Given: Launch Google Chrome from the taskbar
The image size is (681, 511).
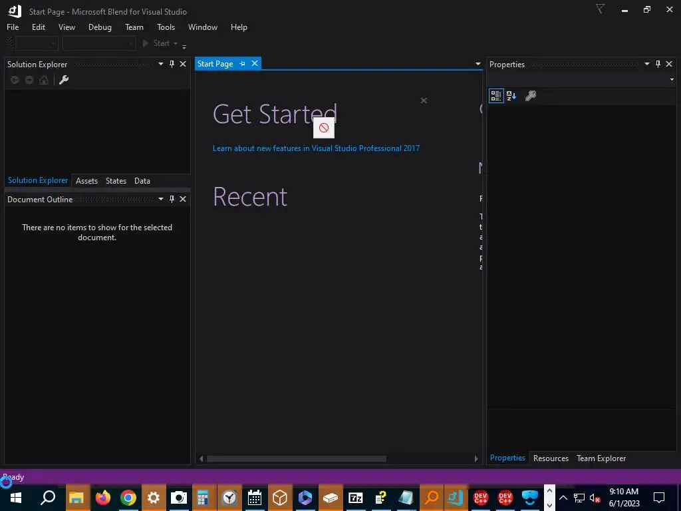Looking at the screenshot, I should 128,498.
